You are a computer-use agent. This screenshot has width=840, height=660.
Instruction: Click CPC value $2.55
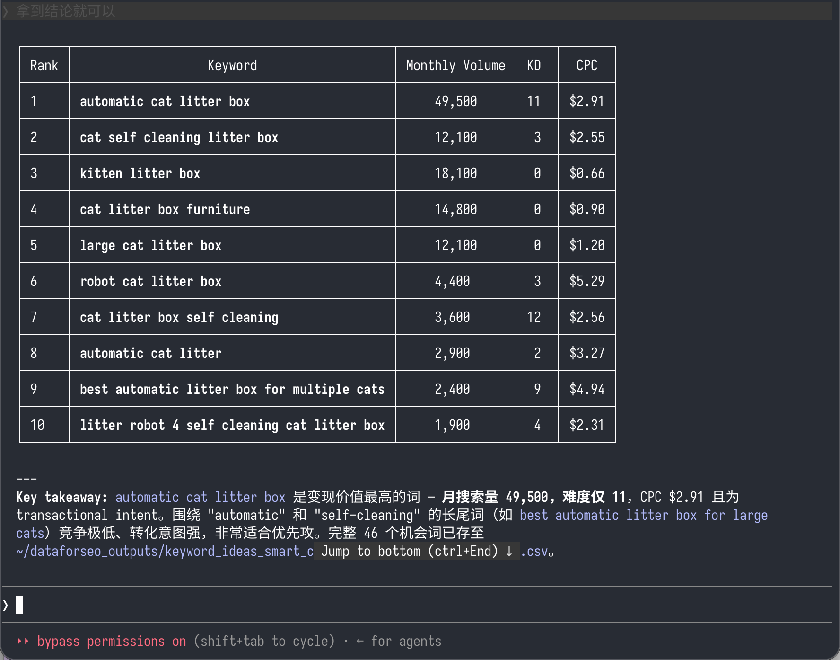tap(587, 137)
